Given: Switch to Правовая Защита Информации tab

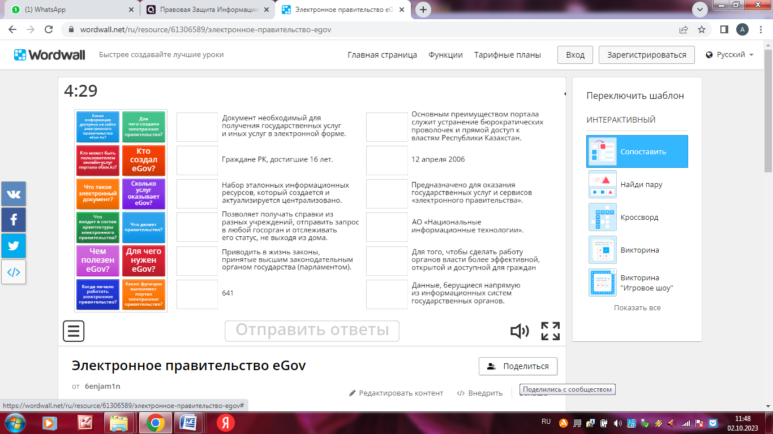Looking at the screenshot, I should pos(208,10).
